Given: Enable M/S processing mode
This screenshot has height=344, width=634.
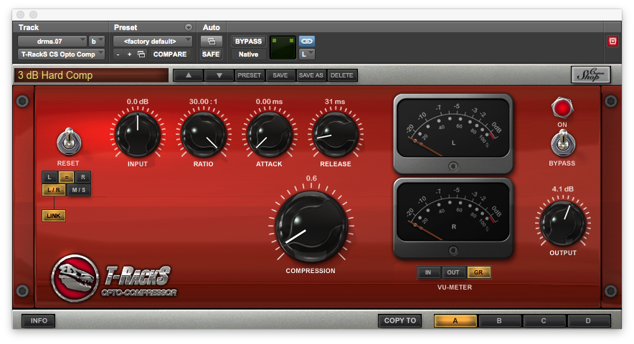Looking at the screenshot, I should pos(78,190).
